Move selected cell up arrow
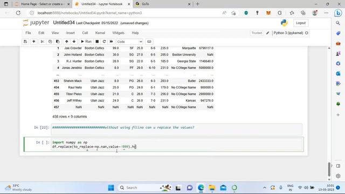The width and height of the screenshot is (345, 194). [67, 41]
